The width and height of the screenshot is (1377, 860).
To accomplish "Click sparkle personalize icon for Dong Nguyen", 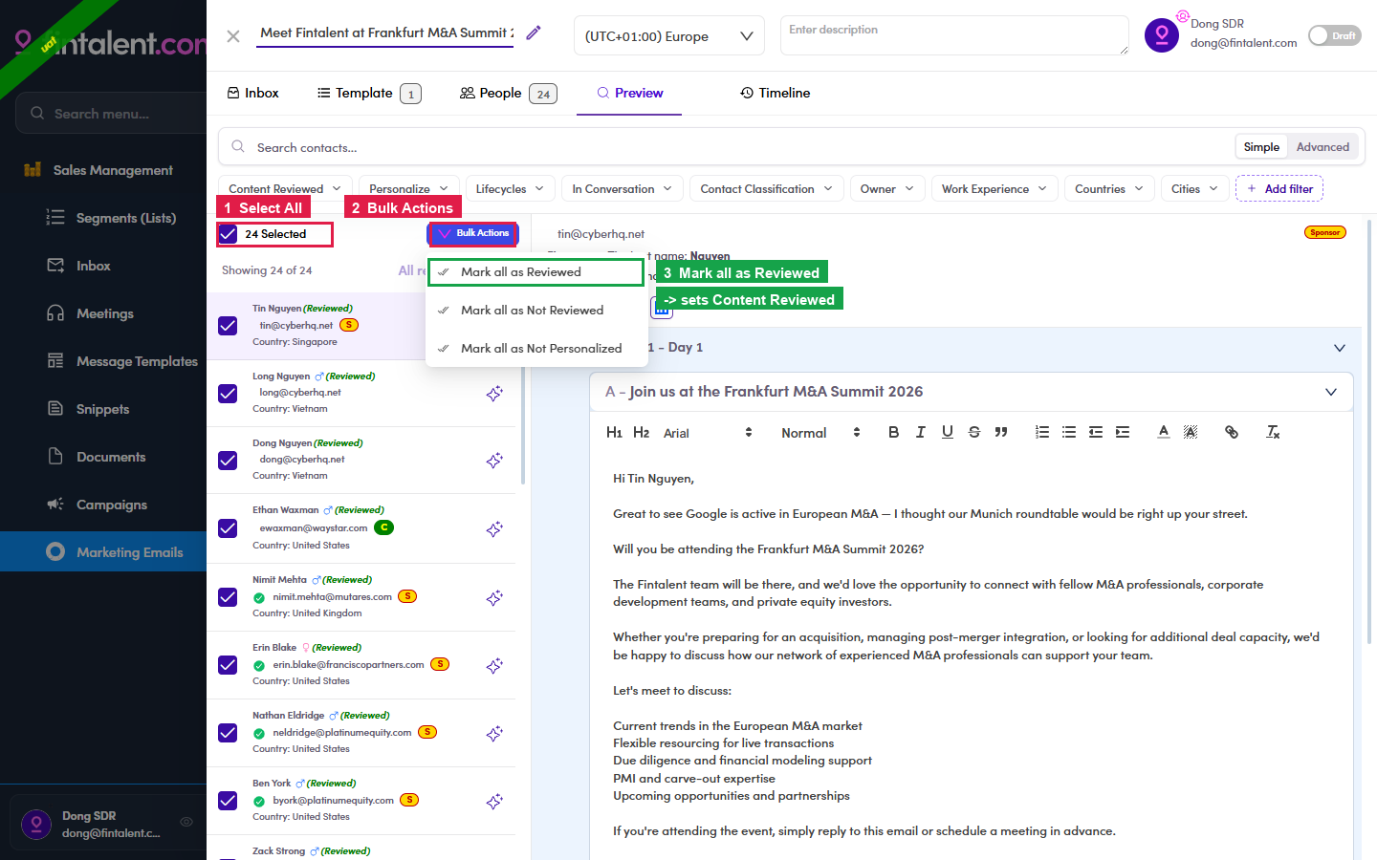I will coord(494,461).
